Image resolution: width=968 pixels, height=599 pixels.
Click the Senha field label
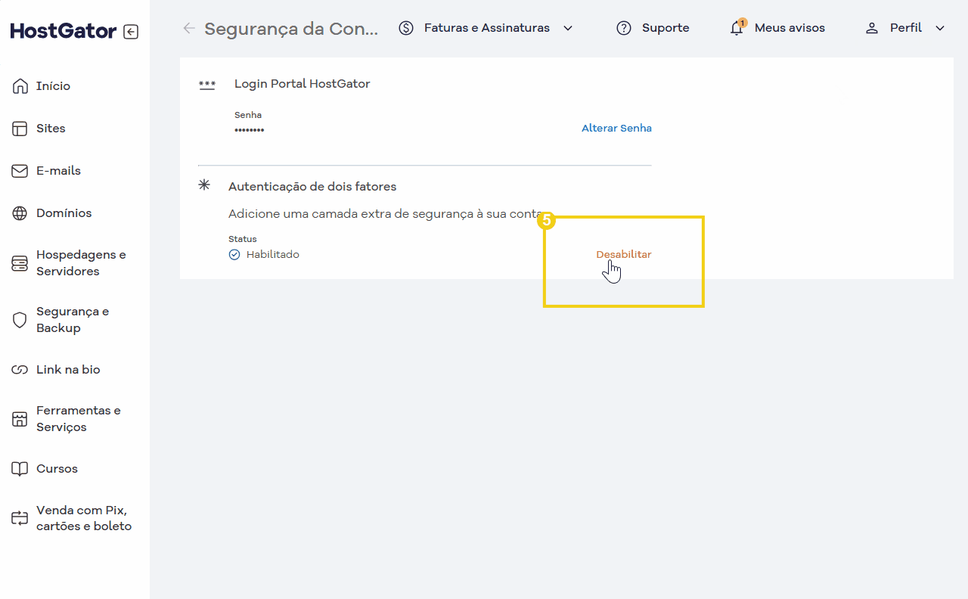click(x=248, y=116)
